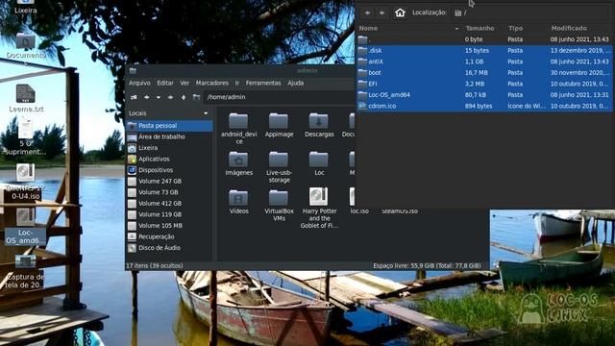Select loc.iso file label
The width and height of the screenshot is (615, 346).
click(x=359, y=211)
